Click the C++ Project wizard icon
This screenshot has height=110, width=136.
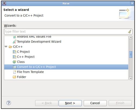[x=14, y=57]
